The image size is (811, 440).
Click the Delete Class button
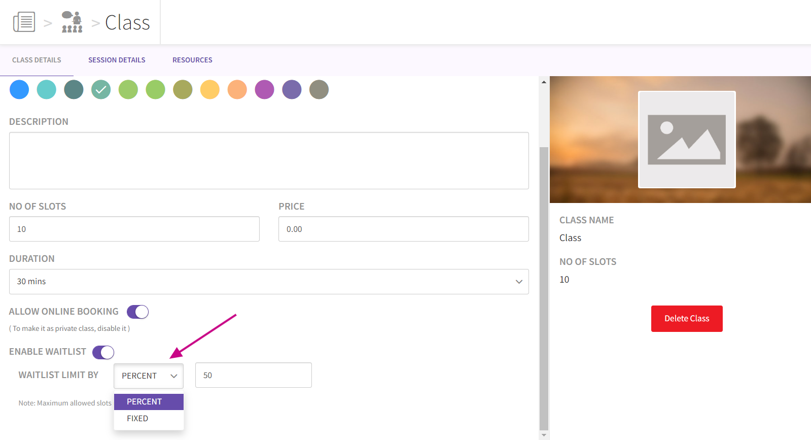pos(687,319)
